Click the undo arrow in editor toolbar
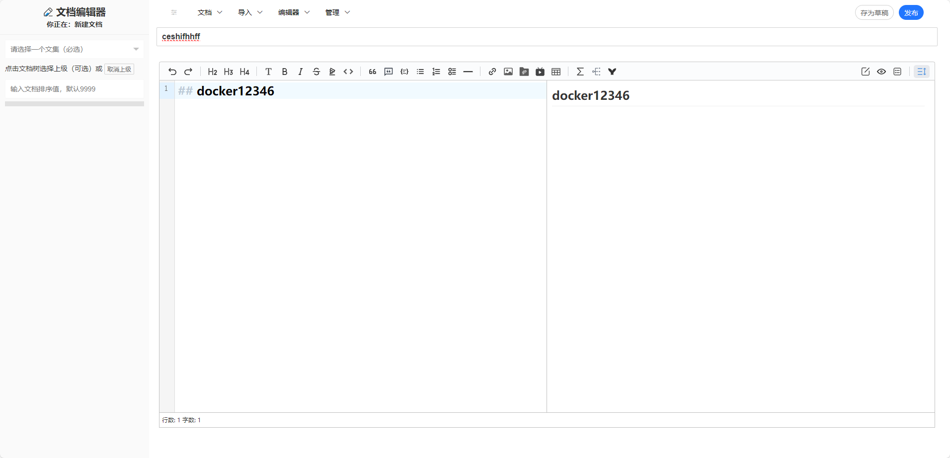This screenshot has height=458, width=950. click(172, 72)
